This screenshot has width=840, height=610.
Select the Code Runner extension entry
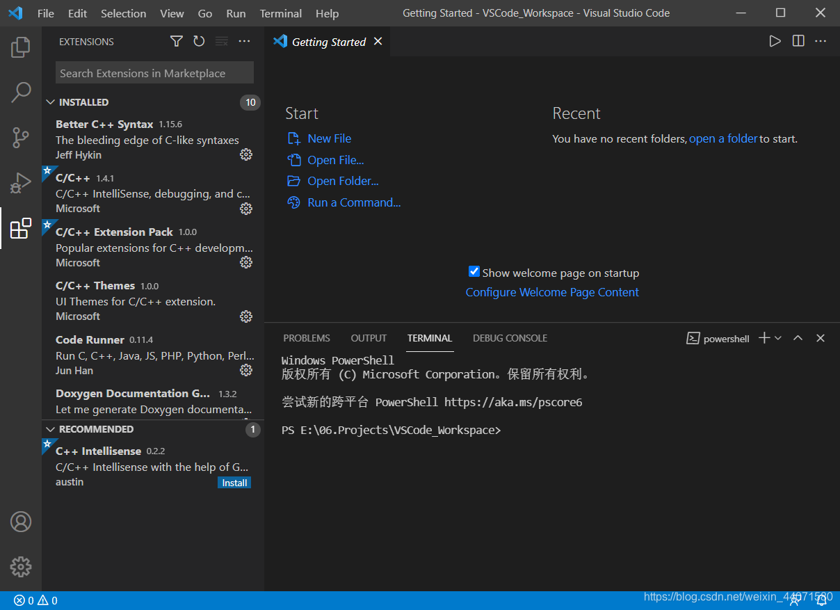[153, 355]
